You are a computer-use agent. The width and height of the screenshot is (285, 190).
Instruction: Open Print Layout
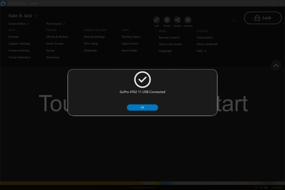[x=56, y=24]
